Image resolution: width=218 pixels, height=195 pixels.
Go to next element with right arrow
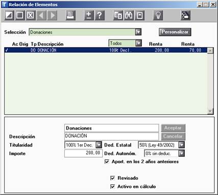pyautogui.click(x=52, y=15)
